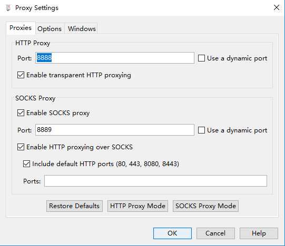Click Restore Defaults button
Screen dimensions: 285x246
(74, 206)
